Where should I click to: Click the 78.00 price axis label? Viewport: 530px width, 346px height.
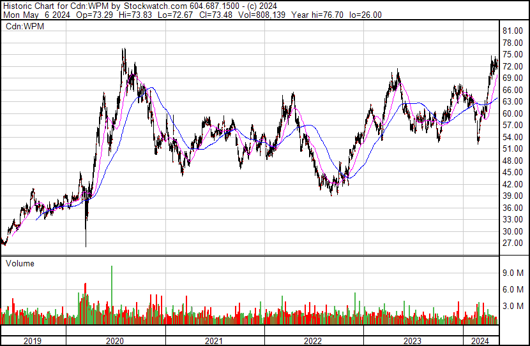tap(513, 43)
